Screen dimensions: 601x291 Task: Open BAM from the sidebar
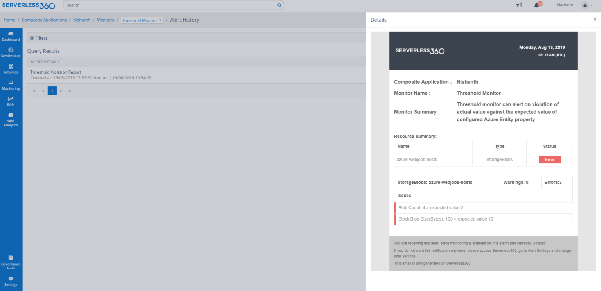pos(11,101)
